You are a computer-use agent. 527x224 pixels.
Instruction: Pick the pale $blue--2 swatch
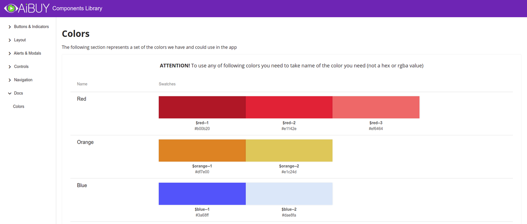tap(289, 194)
